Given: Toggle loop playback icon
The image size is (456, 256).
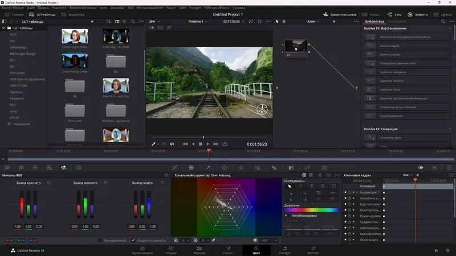Looking at the screenshot, I should coord(225,144).
